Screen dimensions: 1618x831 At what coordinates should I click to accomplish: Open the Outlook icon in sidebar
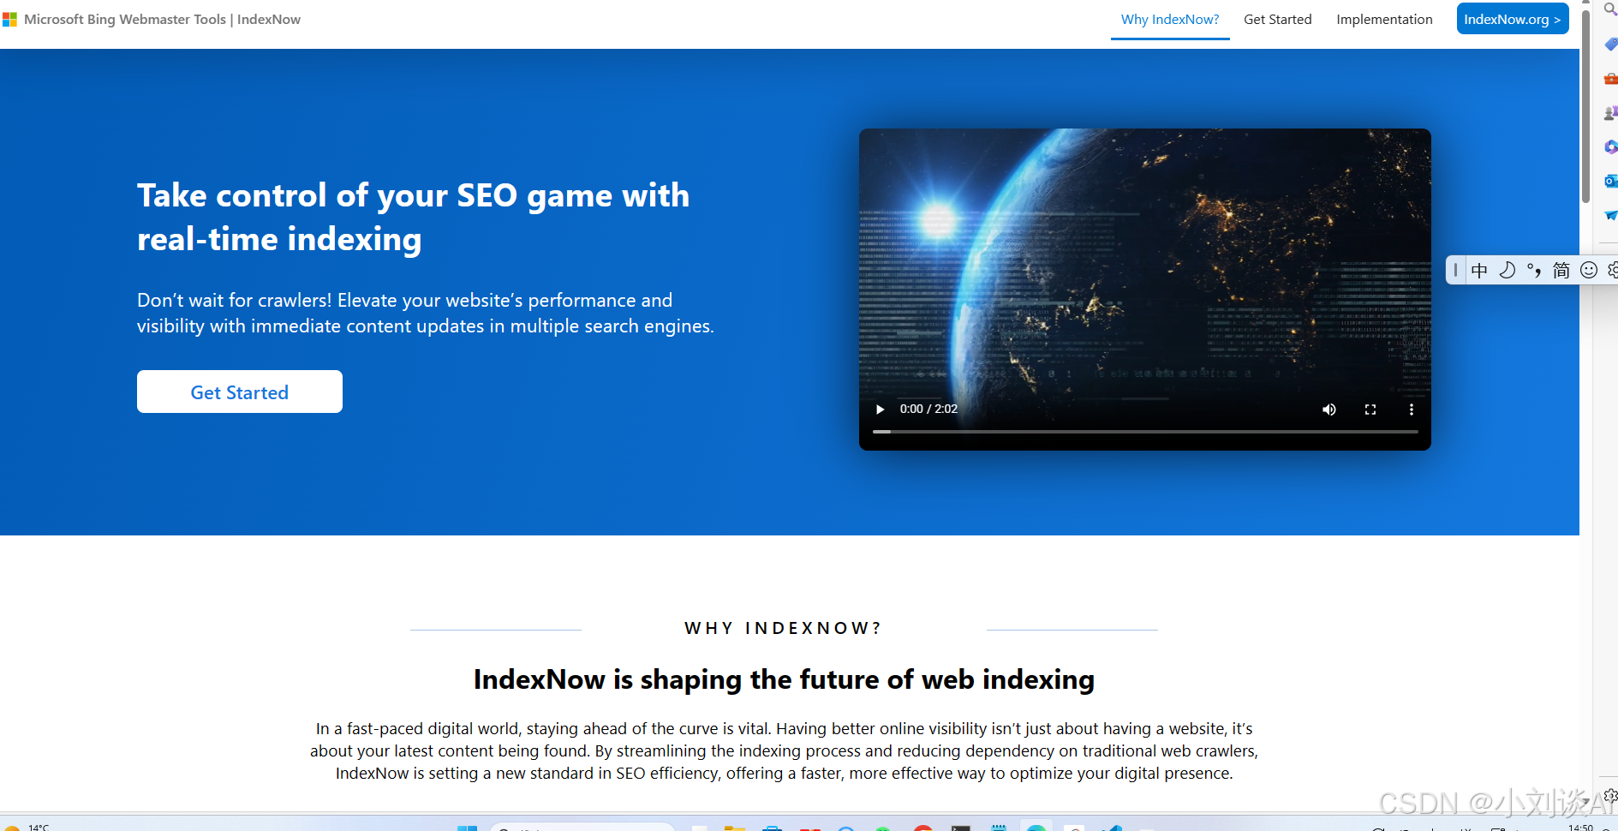[x=1610, y=181]
